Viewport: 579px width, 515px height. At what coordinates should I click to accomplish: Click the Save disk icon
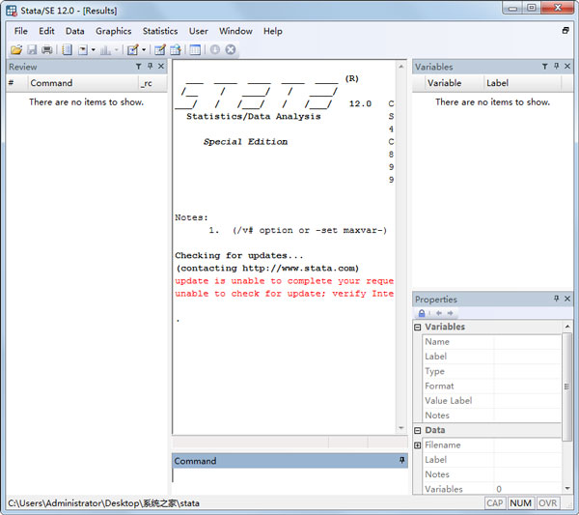[32, 49]
